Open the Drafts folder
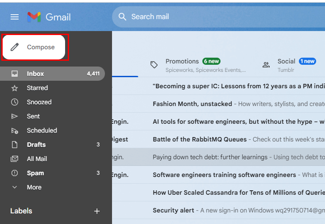 pos(36,145)
